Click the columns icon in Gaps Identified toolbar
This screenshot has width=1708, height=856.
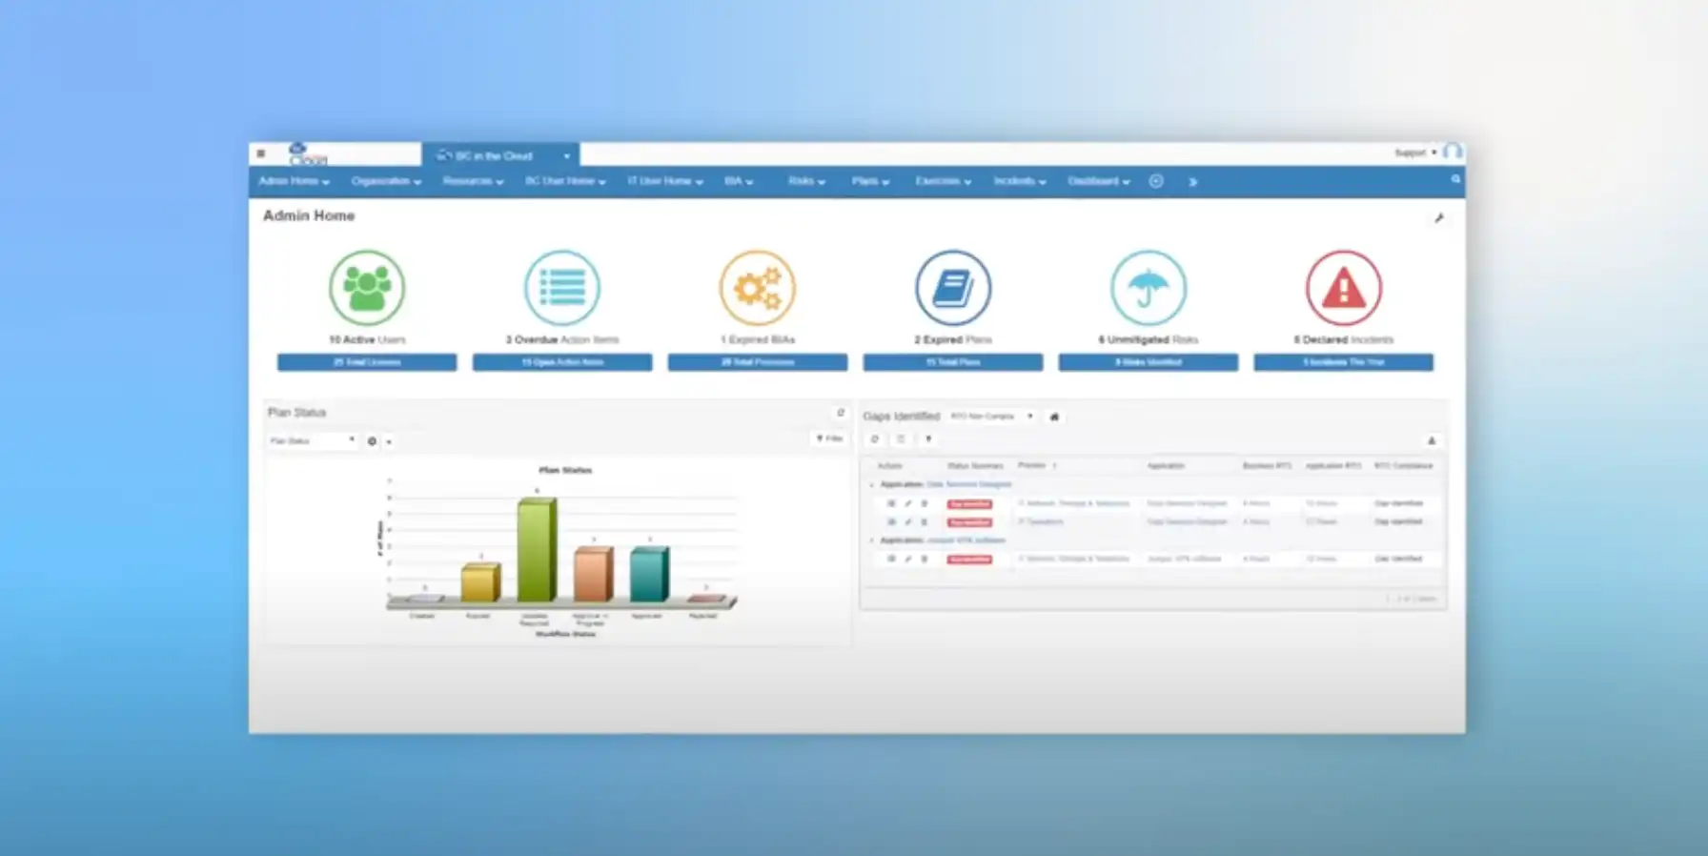coord(901,439)
